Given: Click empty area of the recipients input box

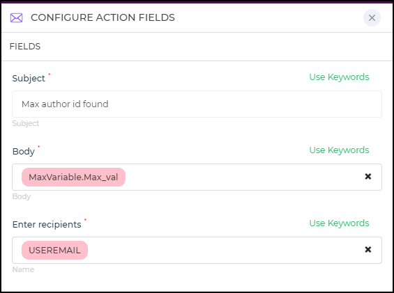Looking at the screenshot, I should click(x=224, y=250).
